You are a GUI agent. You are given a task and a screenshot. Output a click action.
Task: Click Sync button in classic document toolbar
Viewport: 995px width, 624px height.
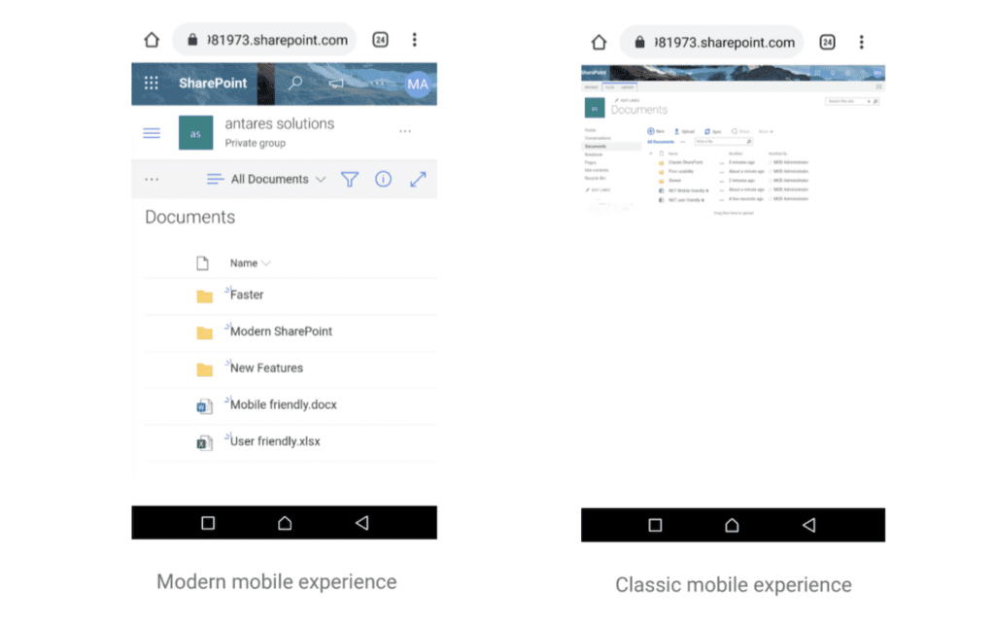(x=713, y=131)
